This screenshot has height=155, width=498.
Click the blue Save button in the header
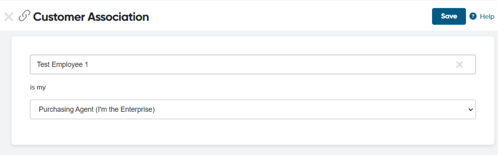point(449,16)
